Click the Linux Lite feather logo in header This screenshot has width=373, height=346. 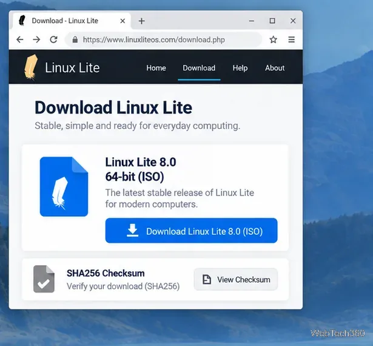31,67
